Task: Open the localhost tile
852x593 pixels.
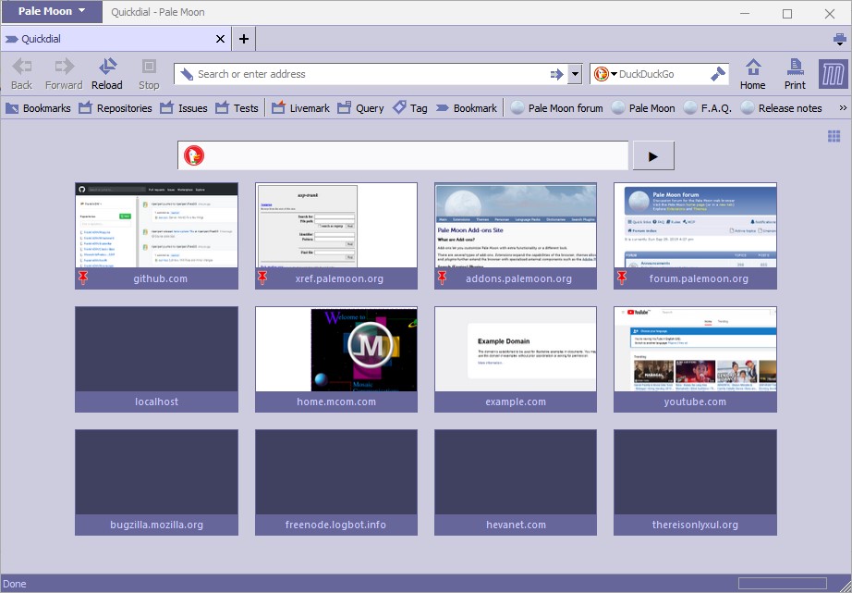Action: tap(156, 359)
